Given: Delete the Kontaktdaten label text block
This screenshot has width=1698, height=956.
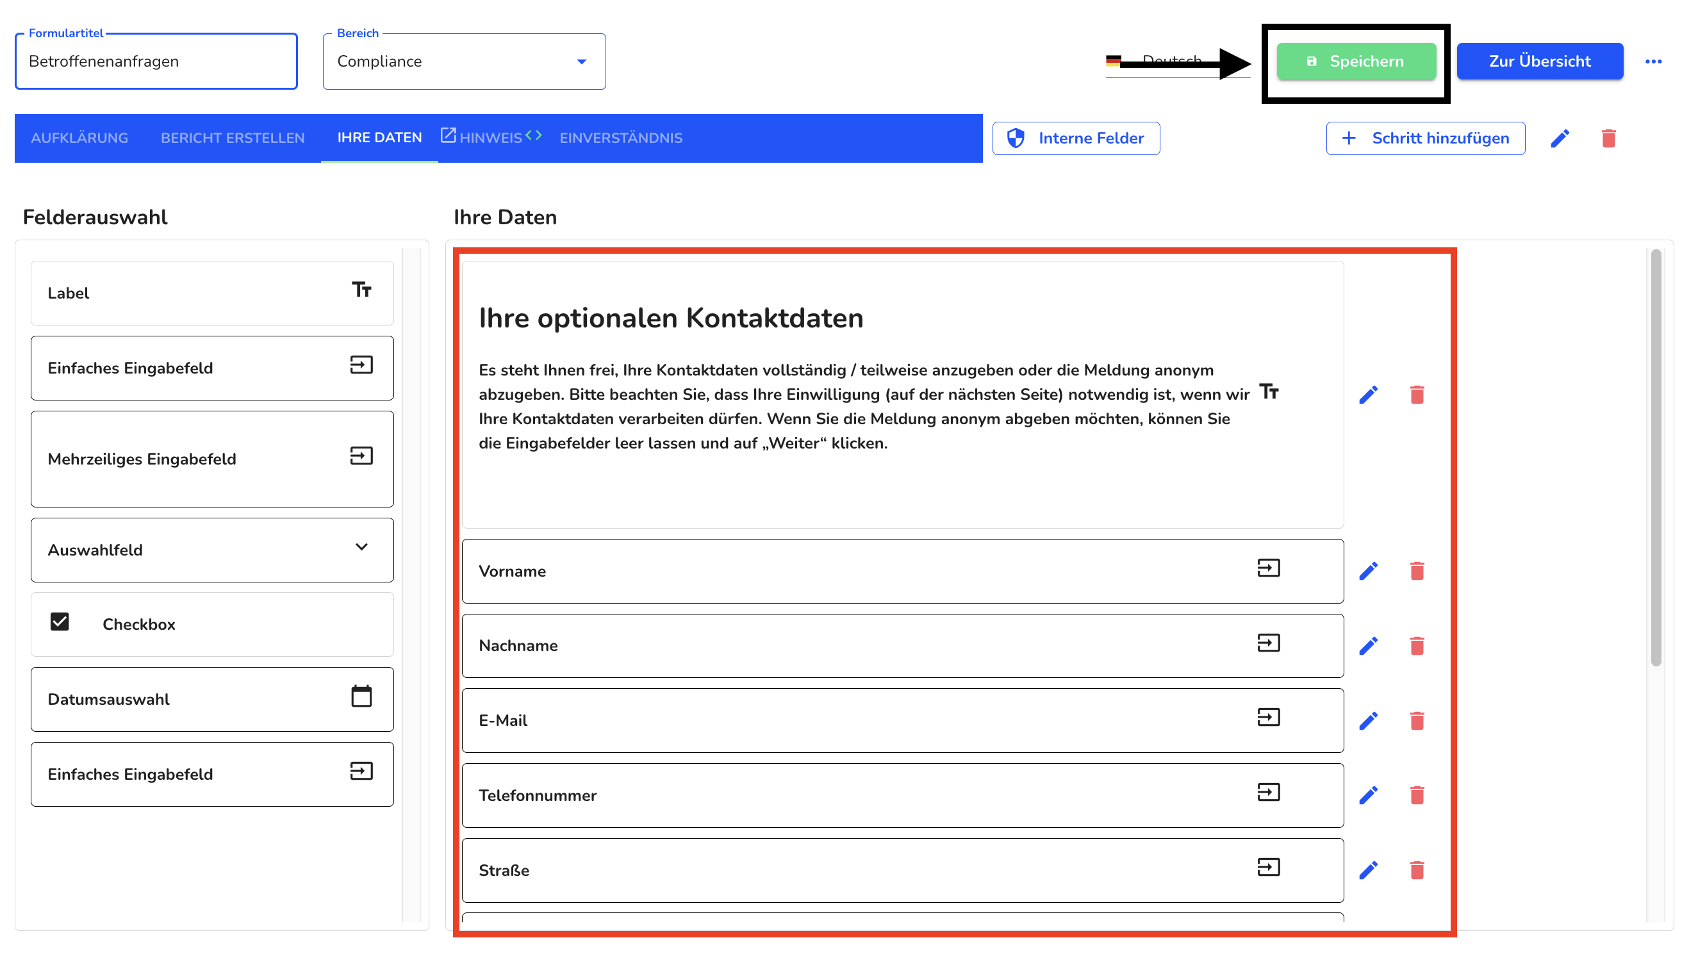Looking at the screenshot, I should (x=1417, y=395).
